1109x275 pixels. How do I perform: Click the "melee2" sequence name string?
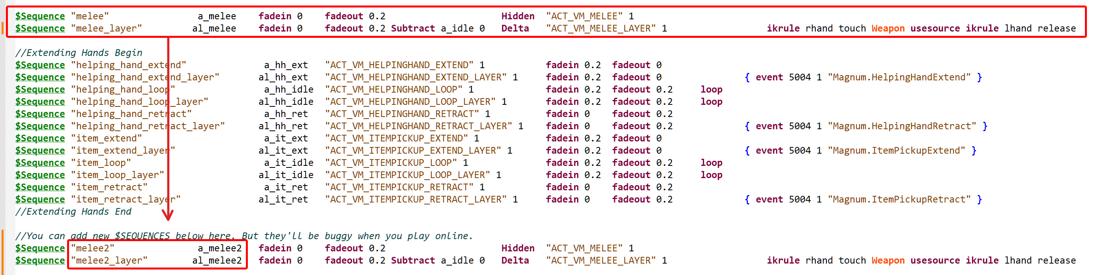tap(93, 248)
